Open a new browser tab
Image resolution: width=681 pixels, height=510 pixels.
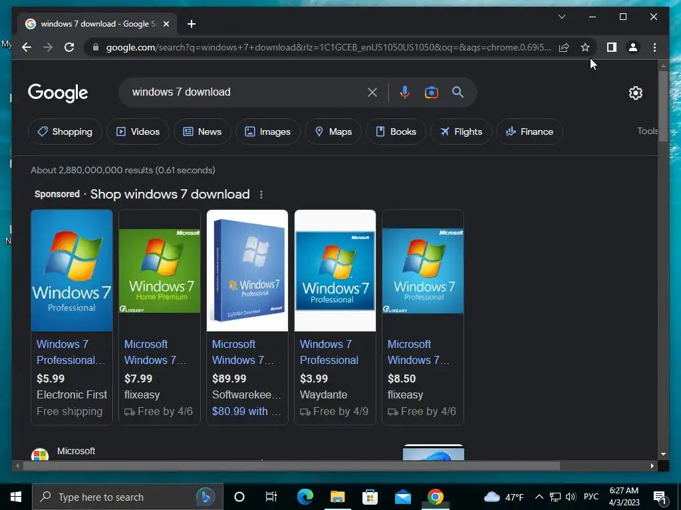pyautogui.click(x=191, y=24)
